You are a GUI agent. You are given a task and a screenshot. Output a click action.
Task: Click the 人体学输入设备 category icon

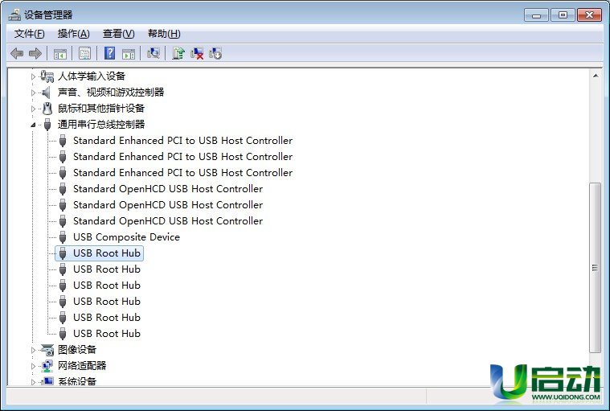(x=47, y=76)
